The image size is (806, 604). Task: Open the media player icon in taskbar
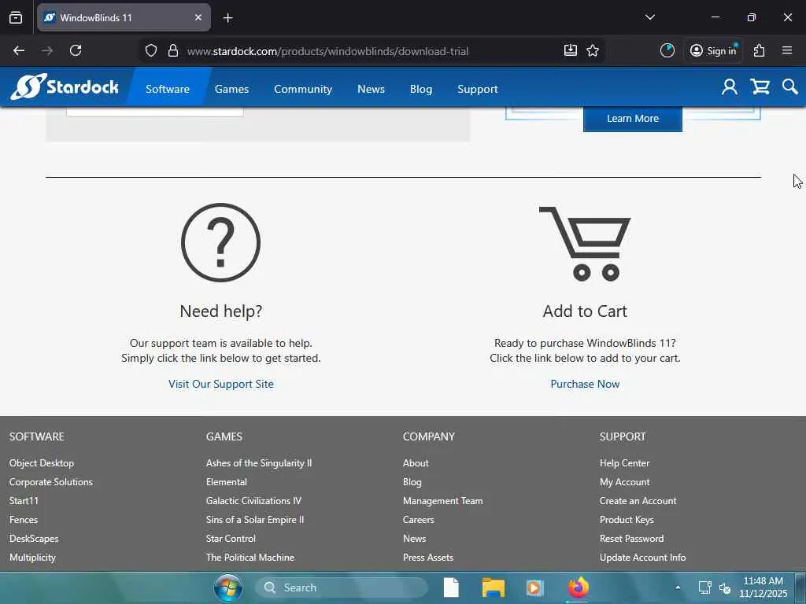pos(534,587)
